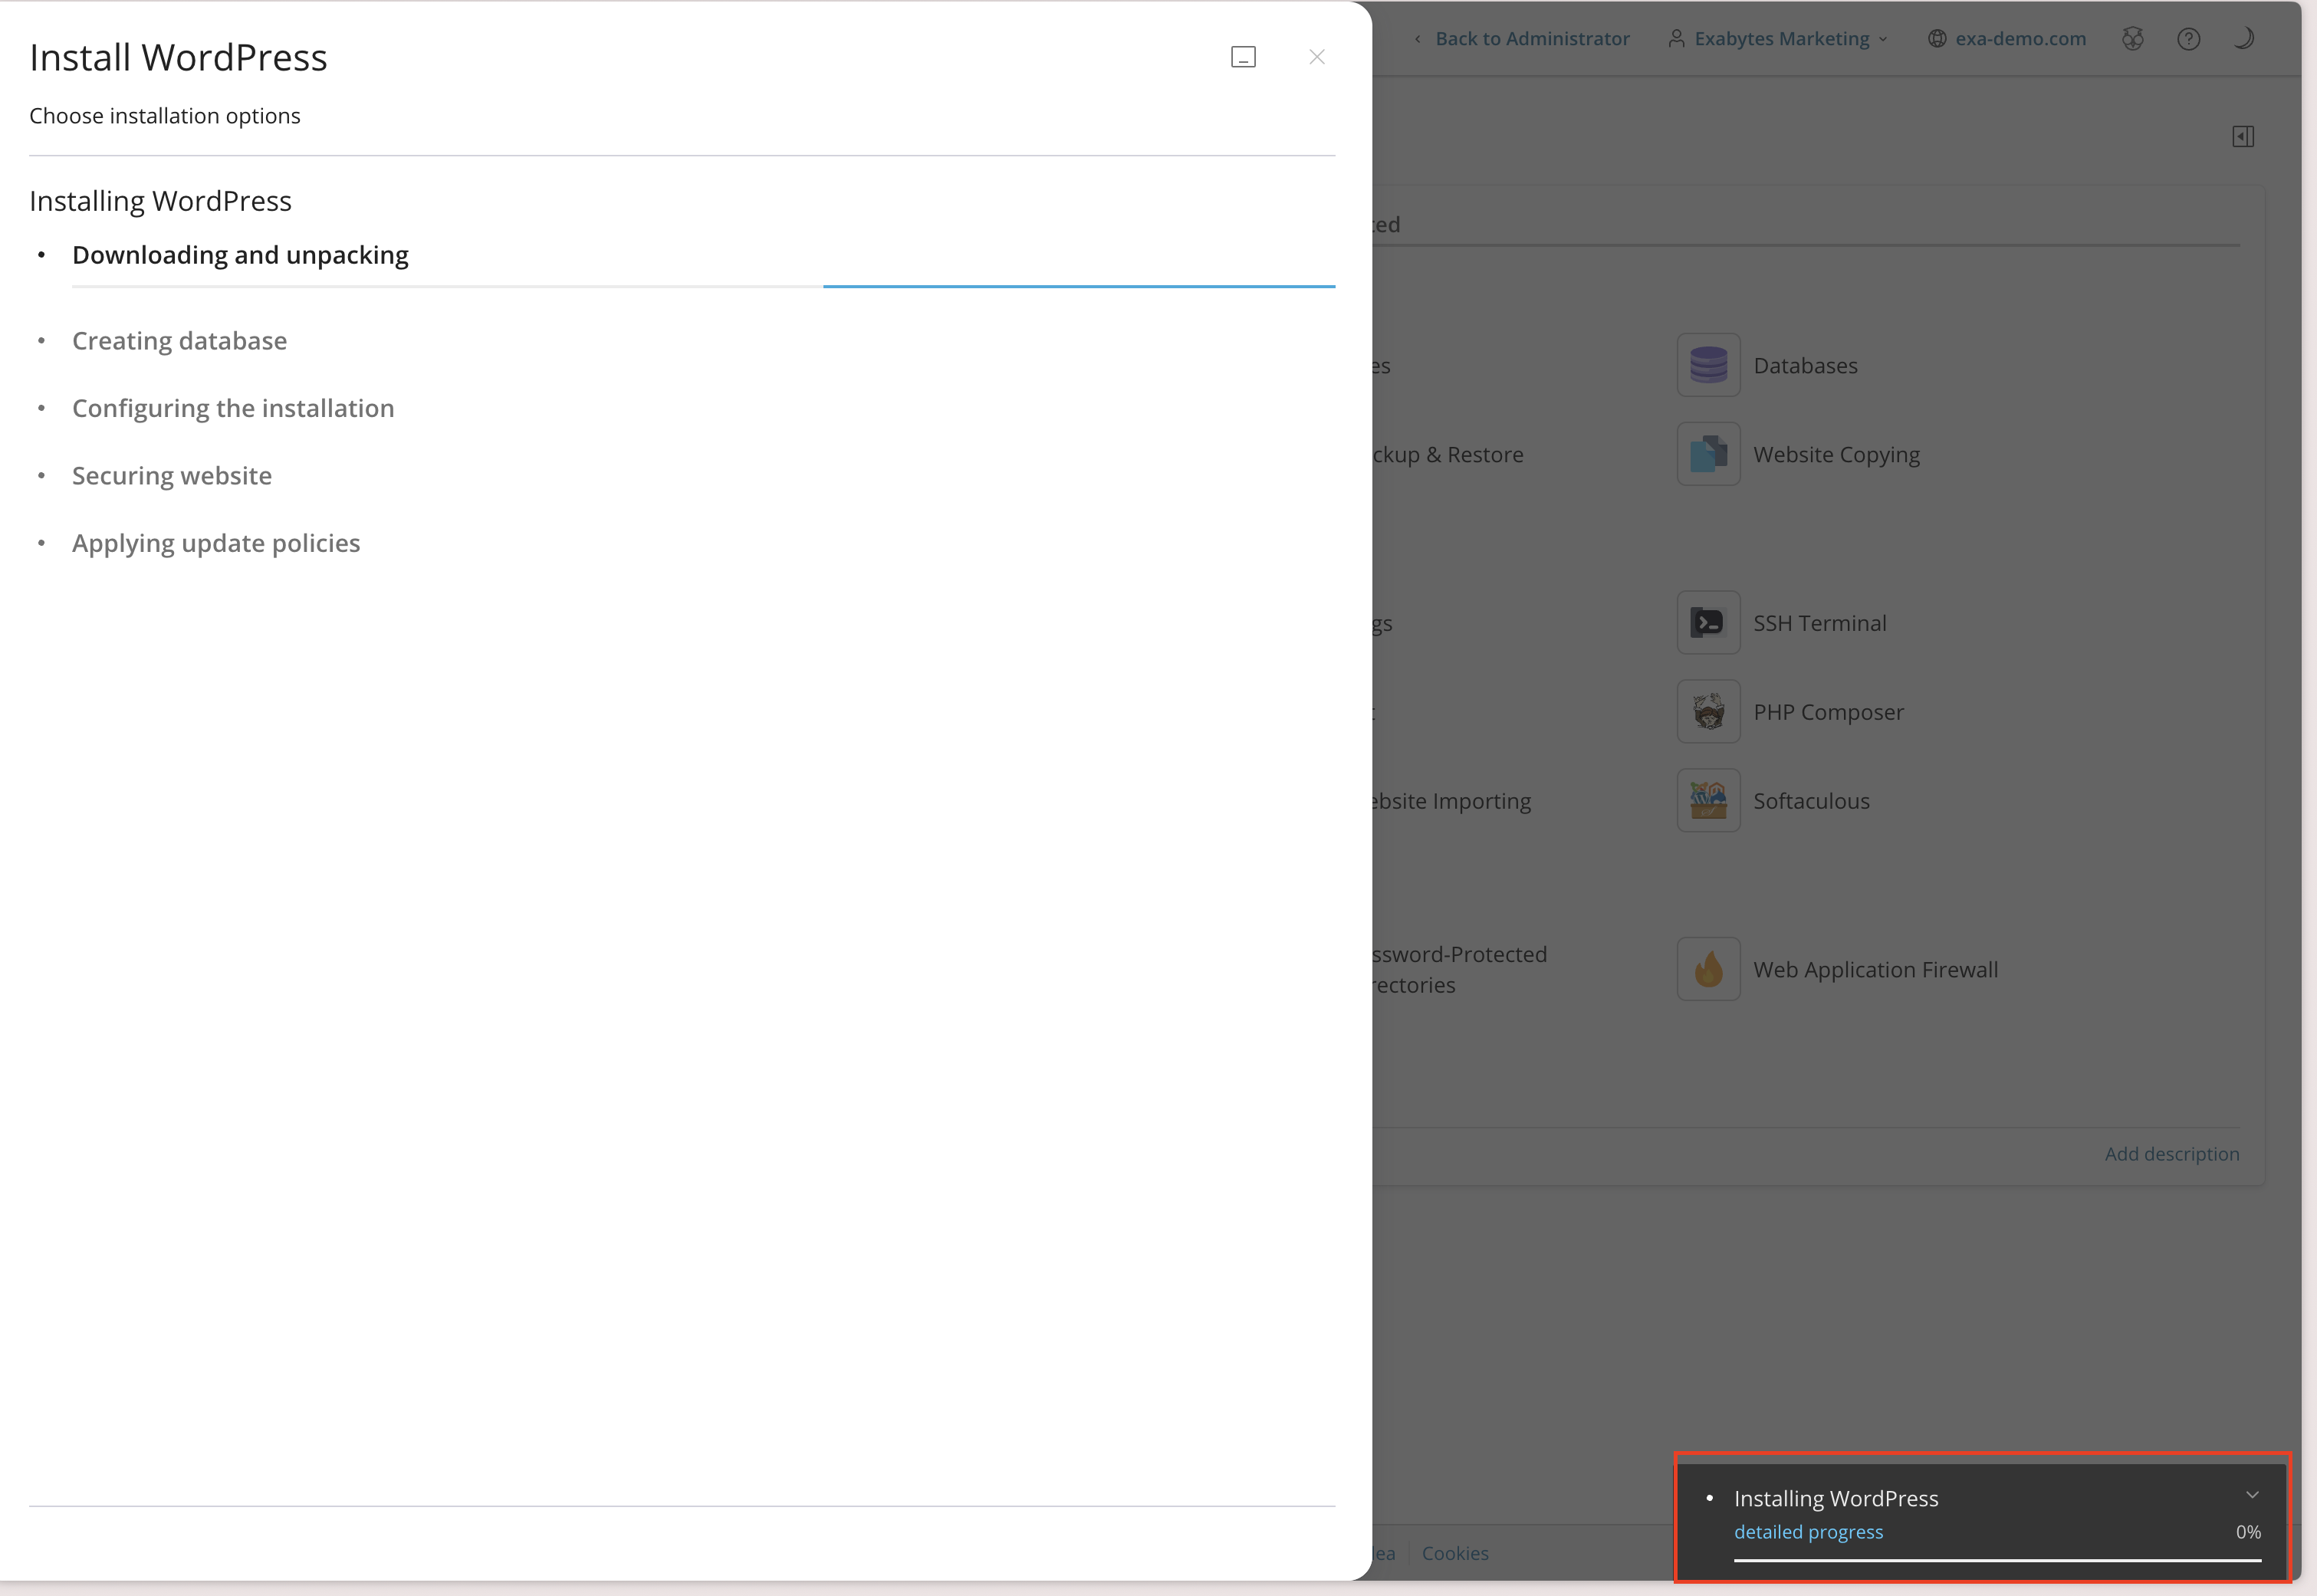Expand Exabytes Marketing account dropdown
This screenshot has height=1596, width=2317.
[1780, 39]
